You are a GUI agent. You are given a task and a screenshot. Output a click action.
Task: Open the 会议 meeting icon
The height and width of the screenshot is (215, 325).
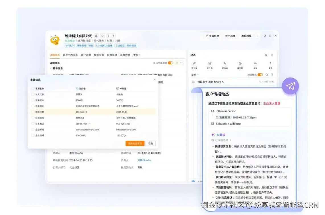[x=255, y=64]
